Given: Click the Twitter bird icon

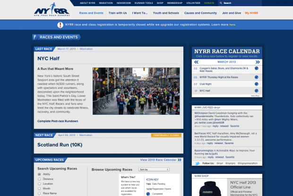Looking at the screenshot, I should click(197, 163).
